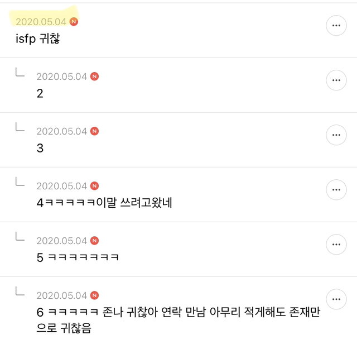Open the options menu for the reply starting with "6"

pyautogui.click(x=336, y=299)
